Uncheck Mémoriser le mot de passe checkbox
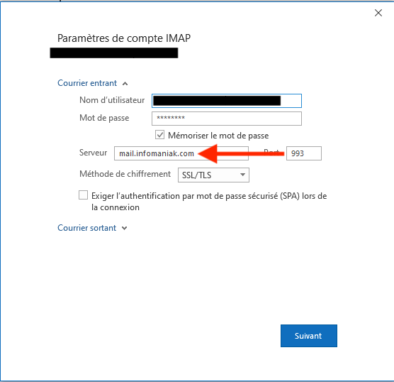Image resolution: width=394 pixels, height=382 pixels. coord(160,135)
